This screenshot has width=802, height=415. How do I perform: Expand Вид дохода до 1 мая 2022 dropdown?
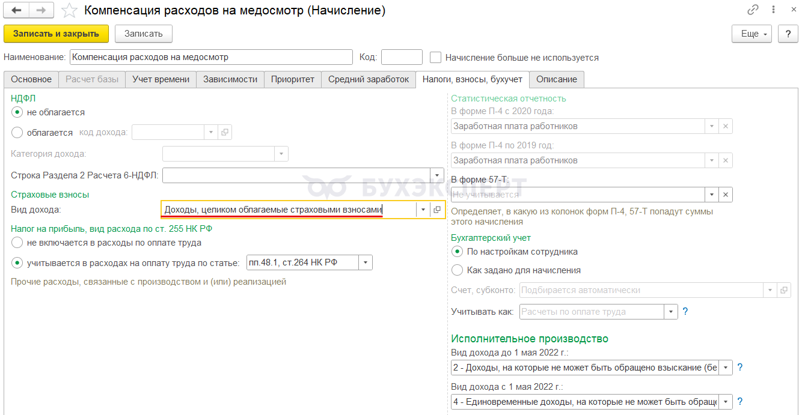tap(726, 367)
